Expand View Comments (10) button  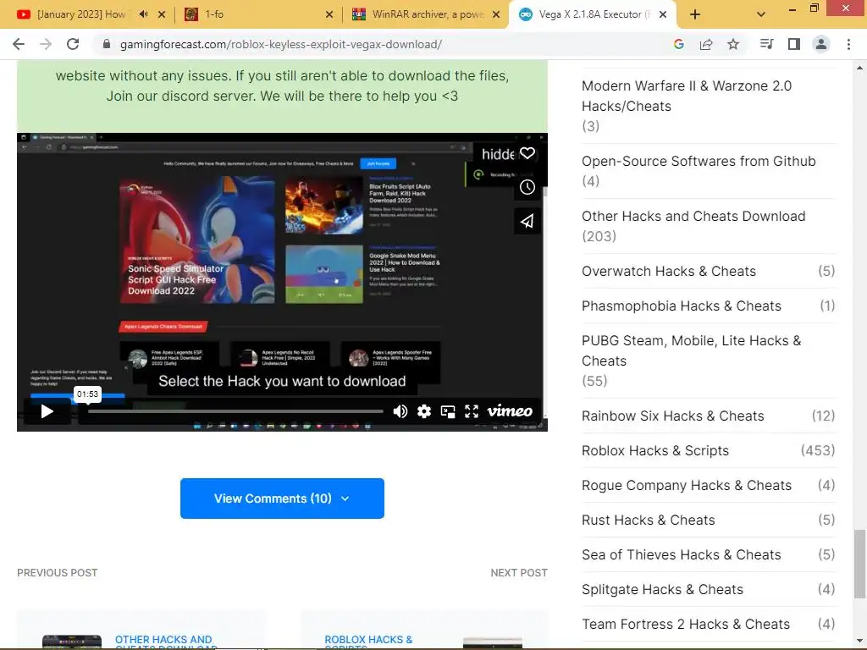click(282, 499)
